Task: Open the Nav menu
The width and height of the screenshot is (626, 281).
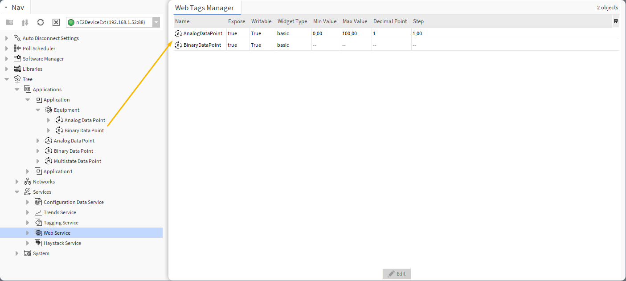Action: click(15, 7)
